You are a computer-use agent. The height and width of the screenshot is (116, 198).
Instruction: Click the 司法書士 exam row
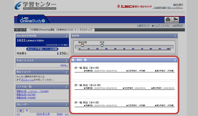click(42, 53)
